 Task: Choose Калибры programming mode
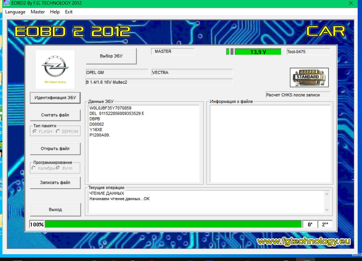click(34, 168)
